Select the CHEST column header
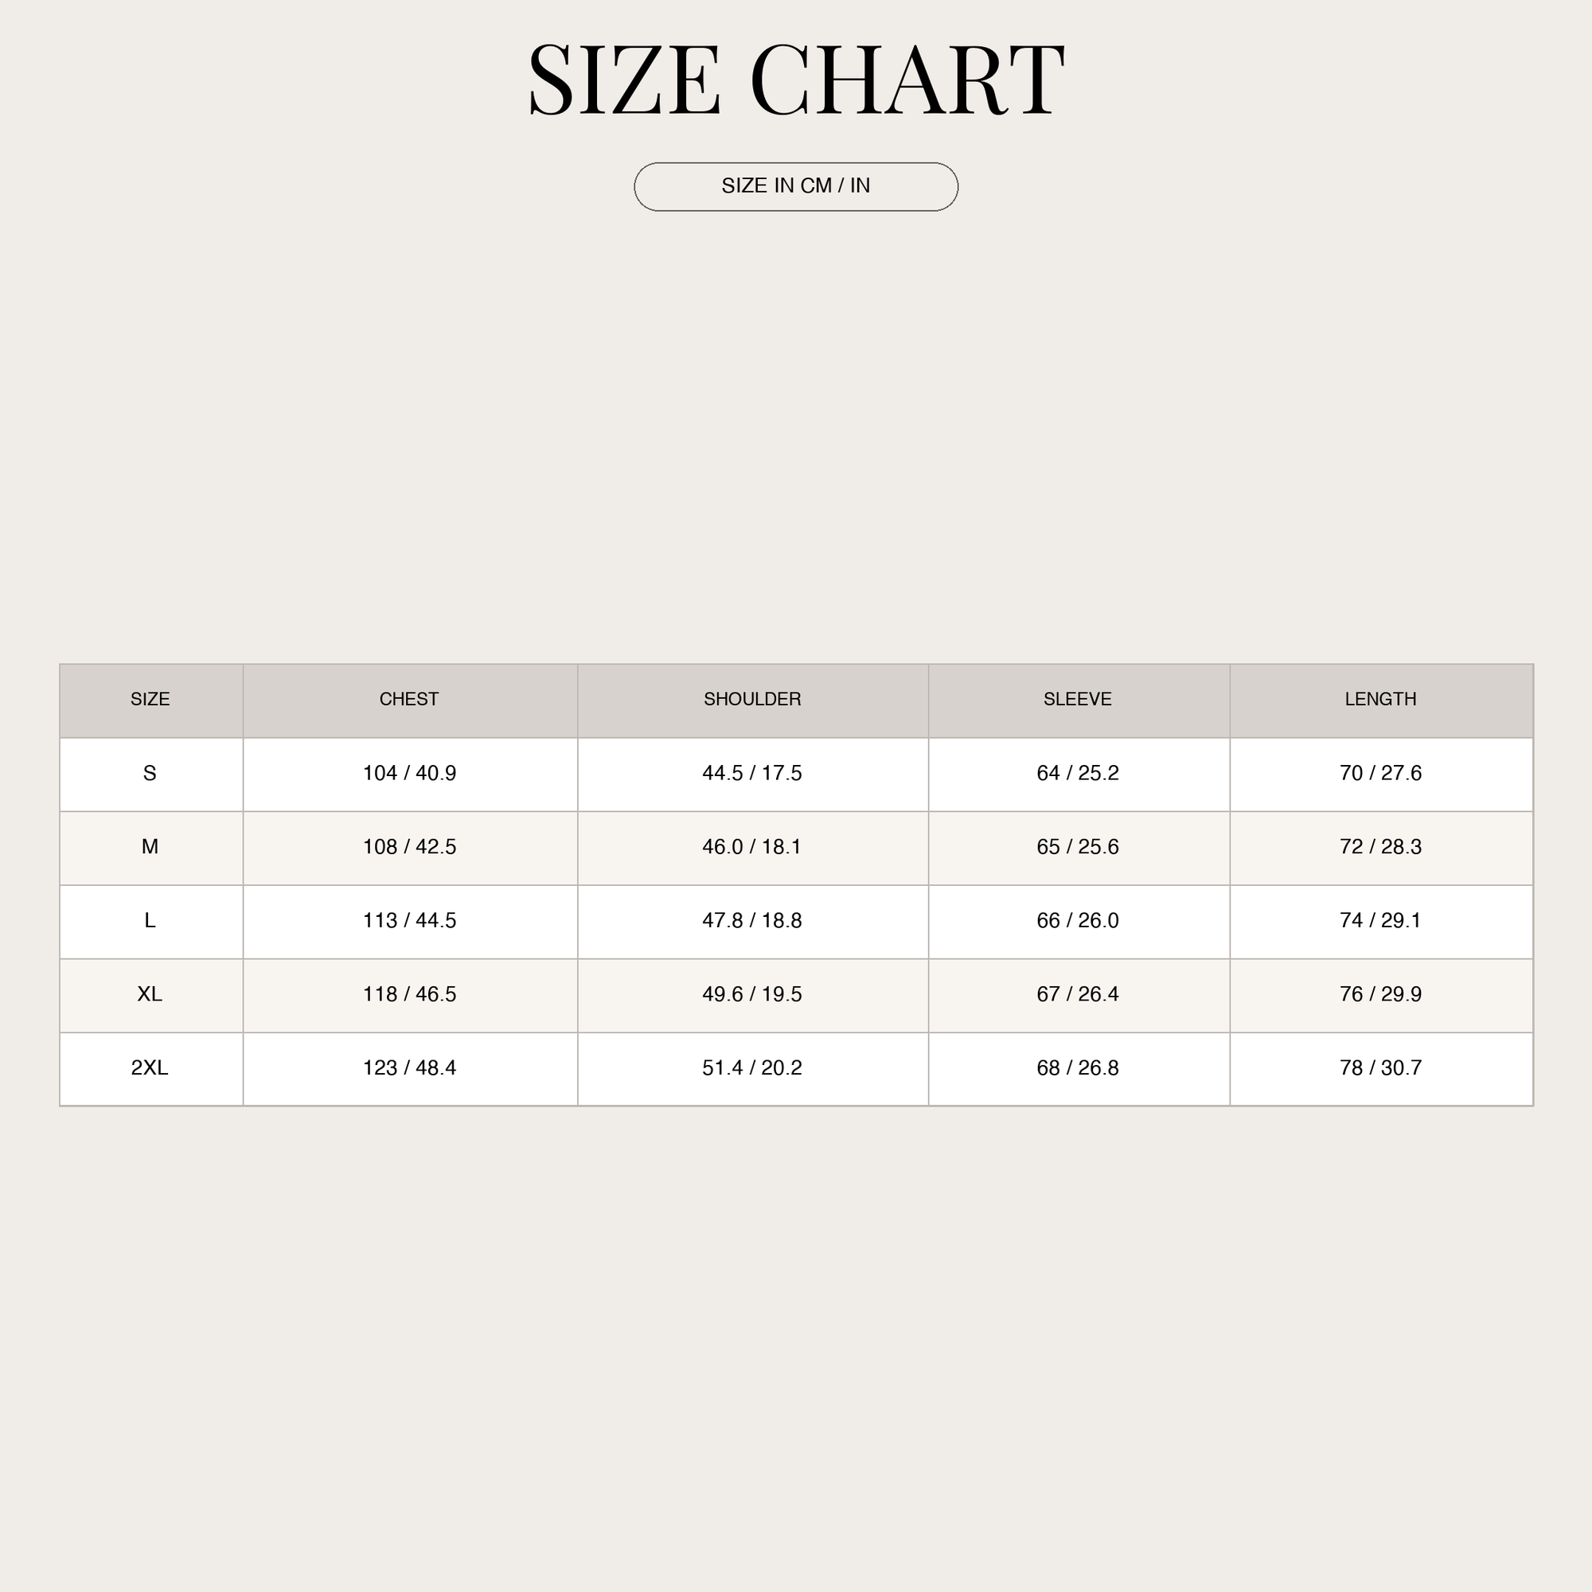 coord(408,699)
